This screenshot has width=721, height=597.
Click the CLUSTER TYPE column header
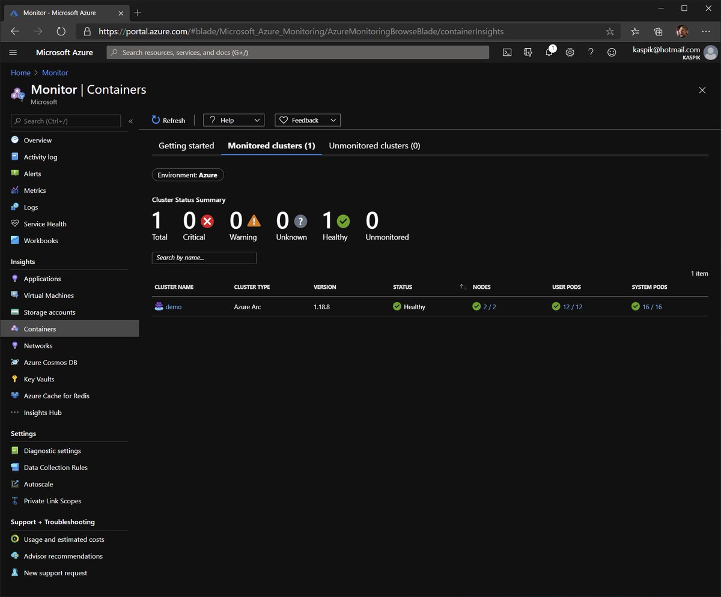tap(252, 287)
